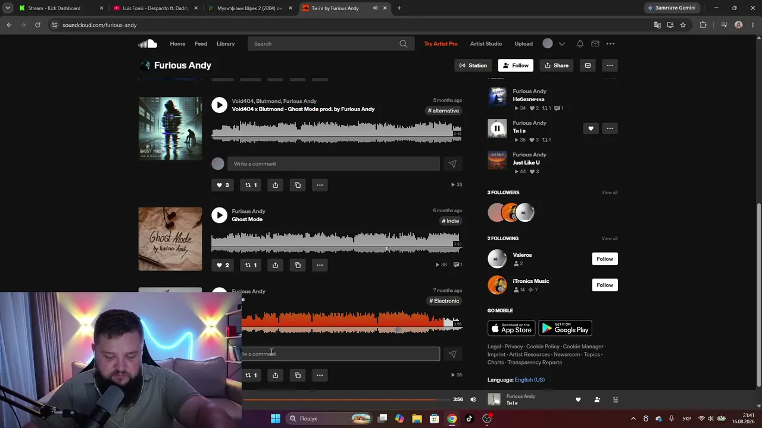
Task: Open the Library tab
Action: tap(226, 43)
